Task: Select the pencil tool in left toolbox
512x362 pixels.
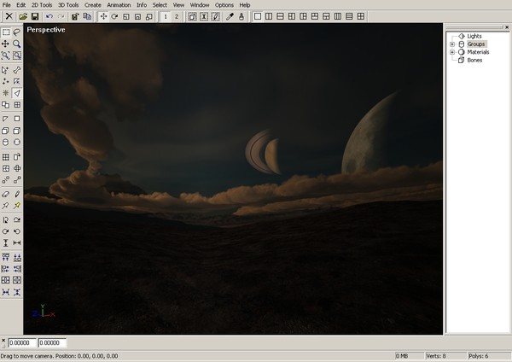Action: pos(17,194)
